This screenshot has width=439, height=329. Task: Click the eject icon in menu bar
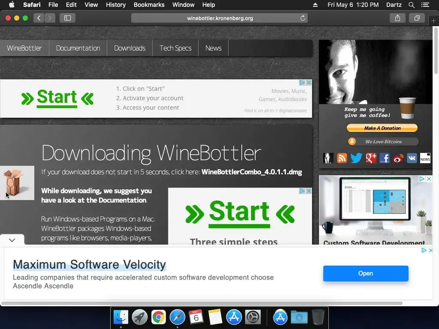pos(315,5)
